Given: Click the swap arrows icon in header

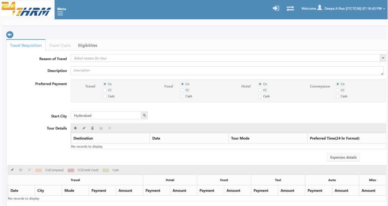Looking at the screenshot, I should (x=290, y=8).
